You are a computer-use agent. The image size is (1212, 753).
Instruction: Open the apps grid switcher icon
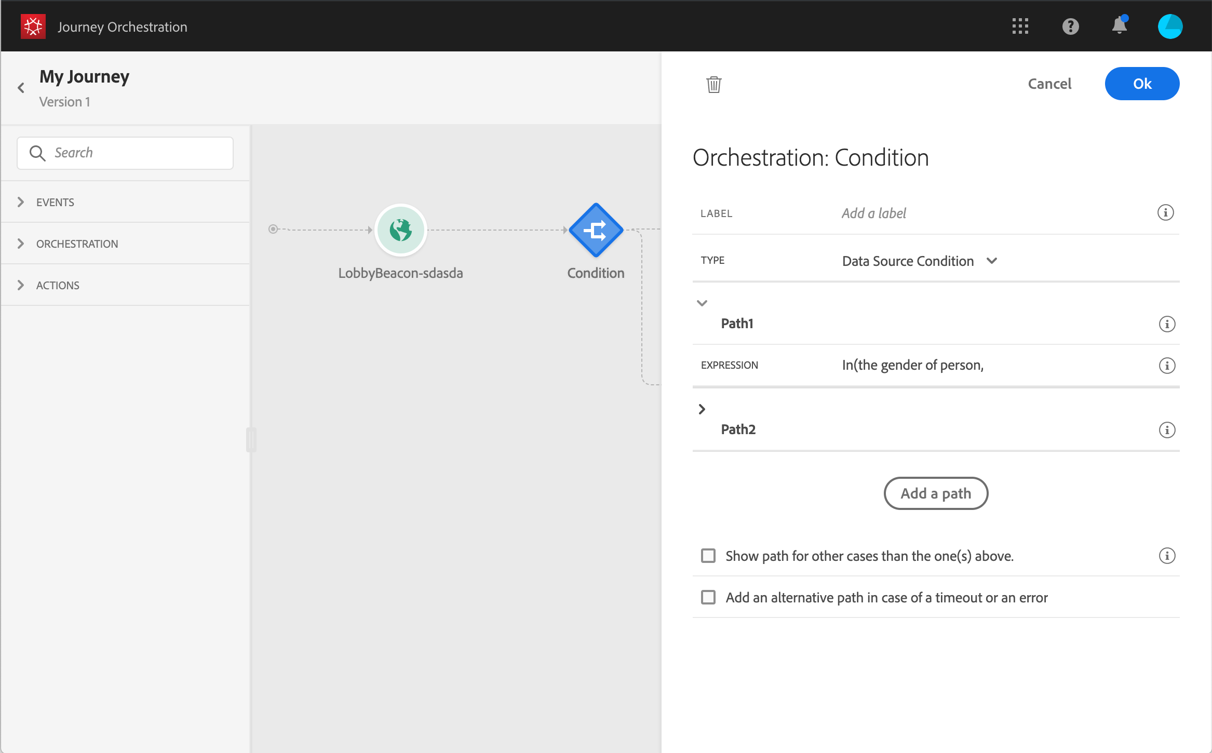[x=1020, y=26]
